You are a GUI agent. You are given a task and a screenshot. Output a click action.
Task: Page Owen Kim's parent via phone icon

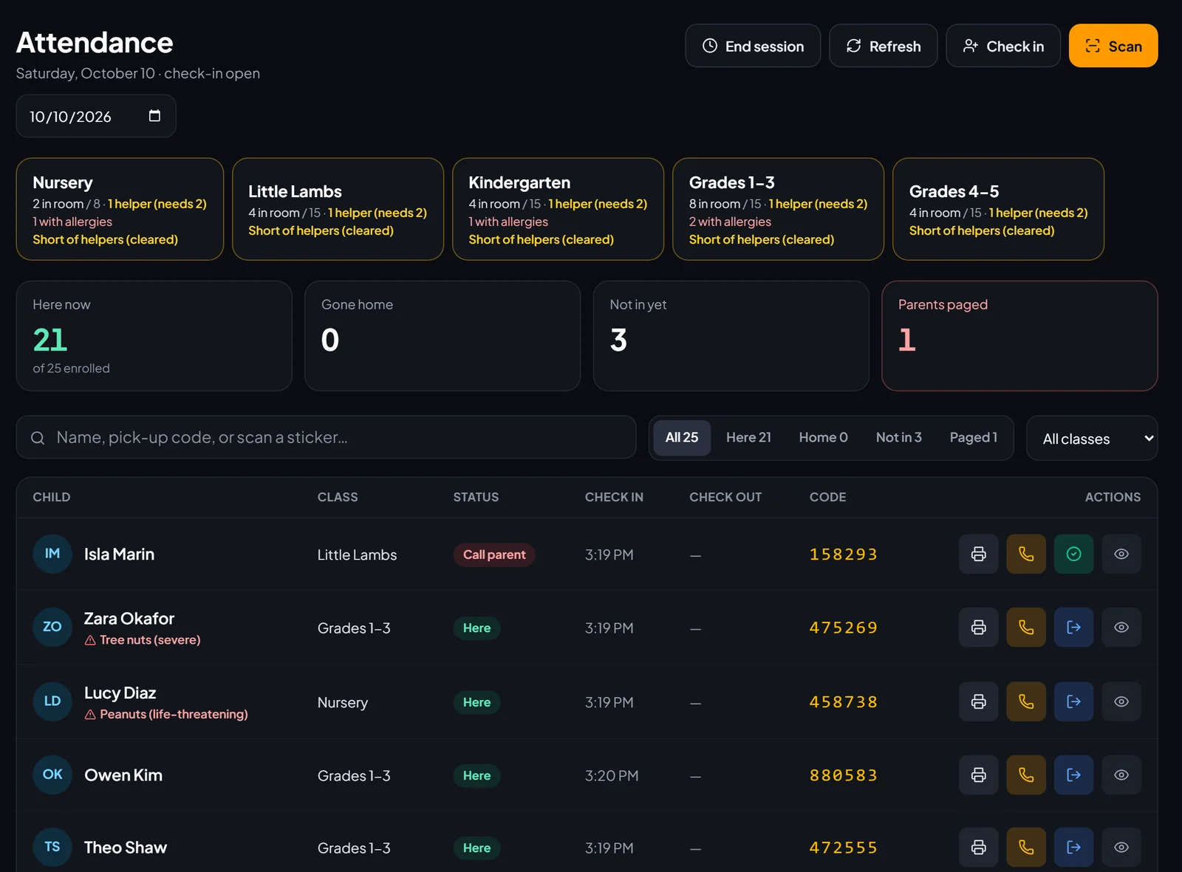pyautogui.click(x=1026, y=775)
